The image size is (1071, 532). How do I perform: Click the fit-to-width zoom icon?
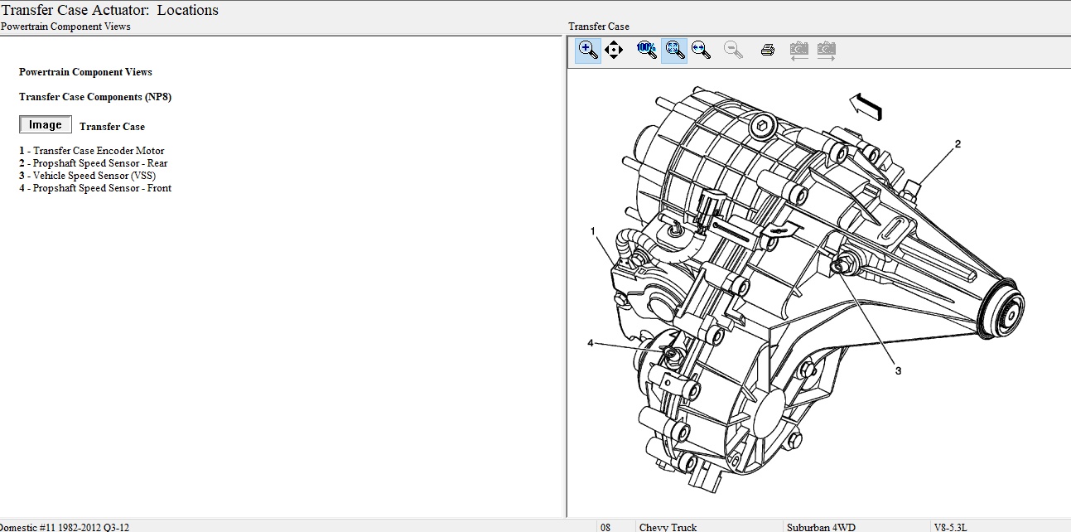pyautogui.click(x=702, y=50)
